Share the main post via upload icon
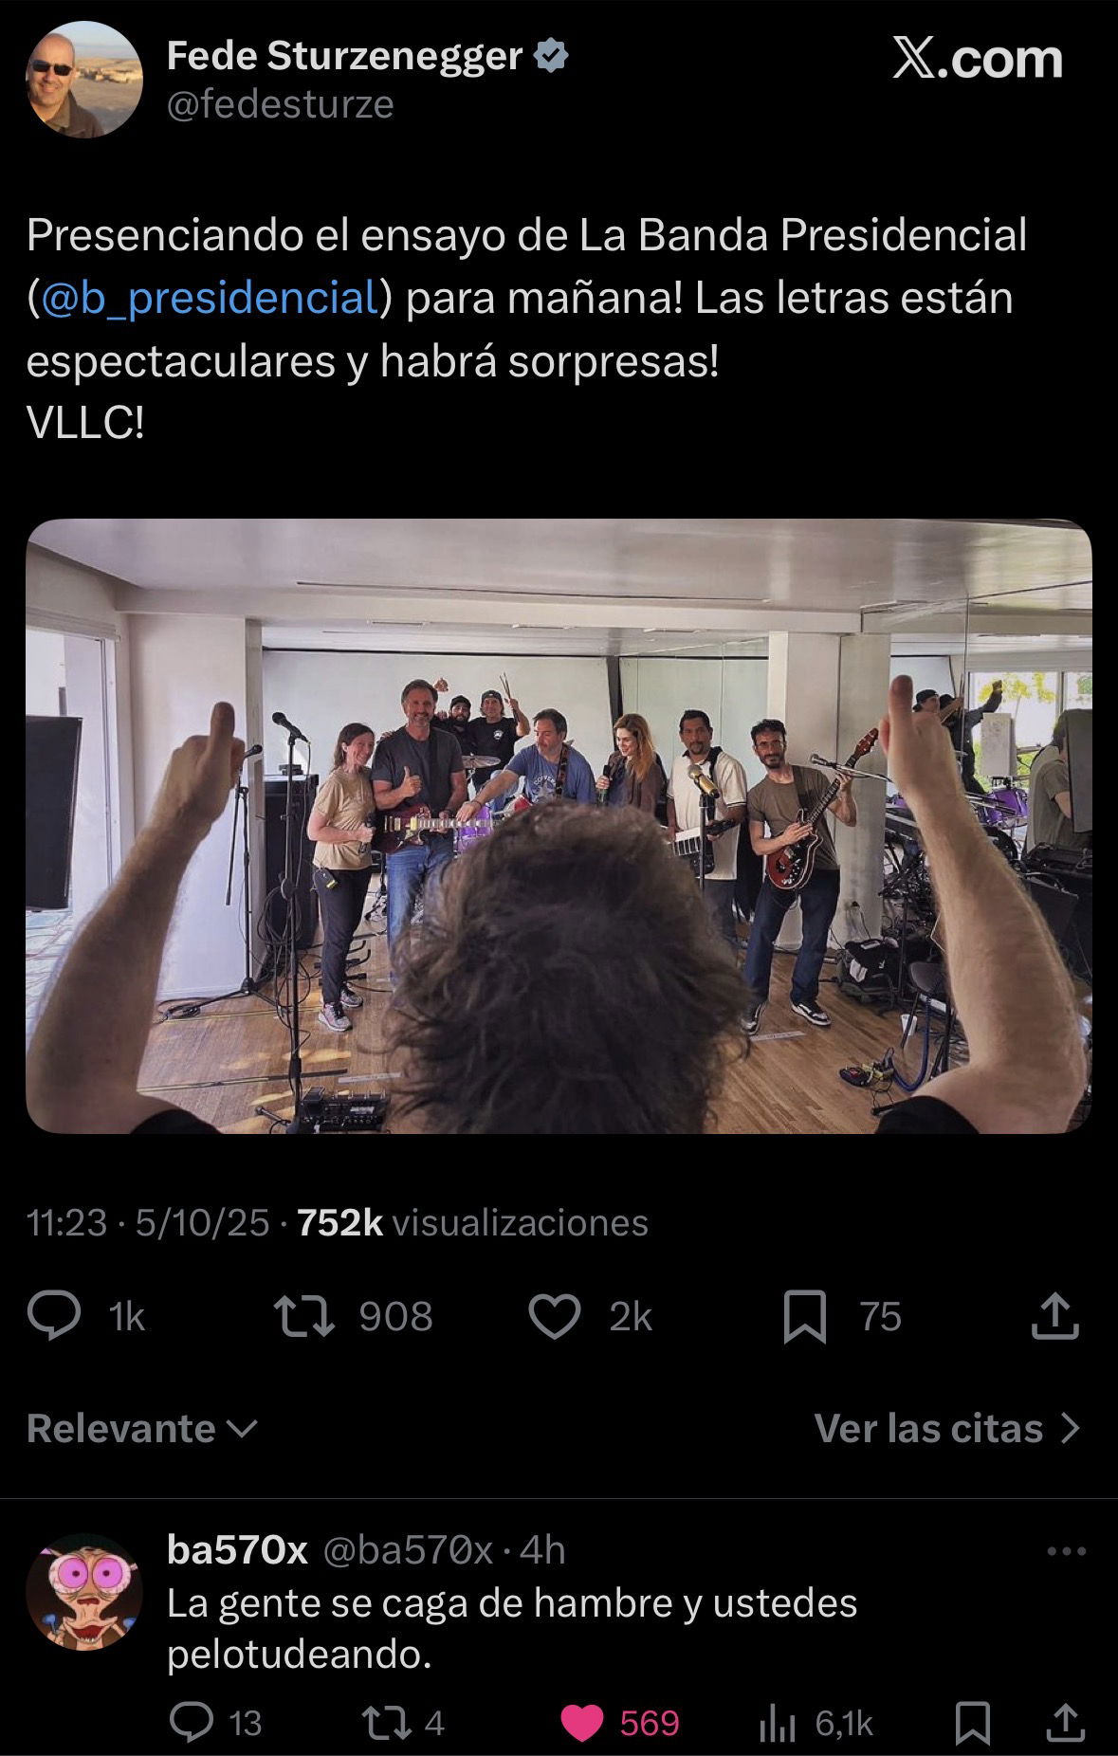Screen dimensions: 1118x1756 tap(1054, 1316)
